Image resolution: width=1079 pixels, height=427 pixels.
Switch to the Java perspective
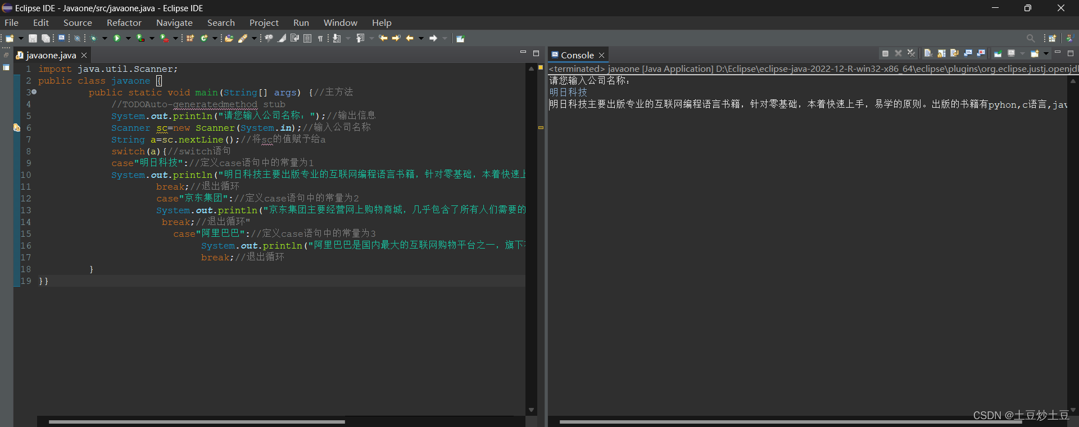pyautogui.click(x=1069, y=38)
